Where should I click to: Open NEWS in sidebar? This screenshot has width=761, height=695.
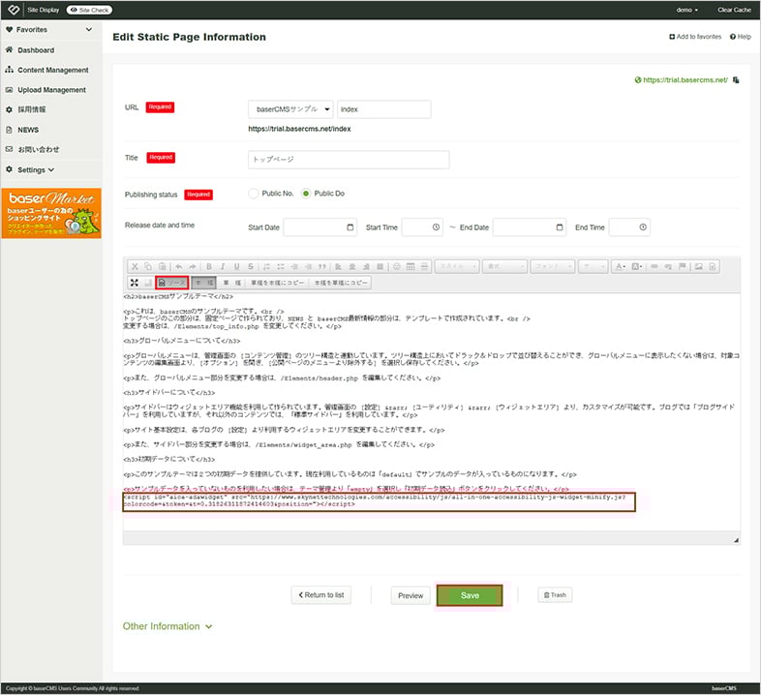pos(28,130)
